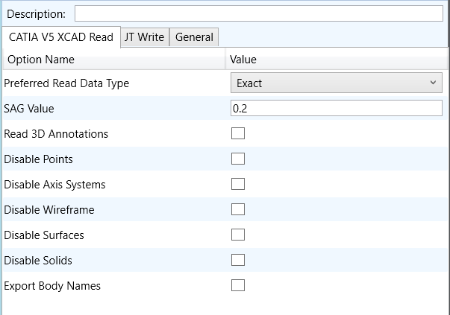Select the SAG Value label
This screenshot has width=450, height=315.
pyautogui.click(x=29, y=109)
